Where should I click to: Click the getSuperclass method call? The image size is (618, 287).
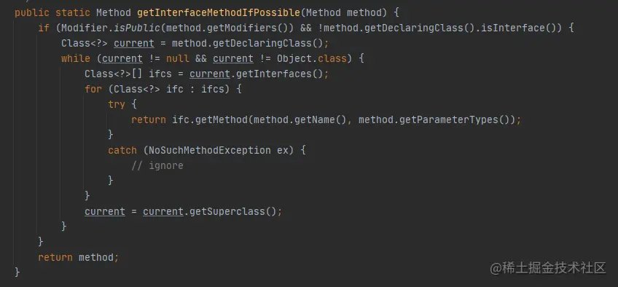[227, 211]
